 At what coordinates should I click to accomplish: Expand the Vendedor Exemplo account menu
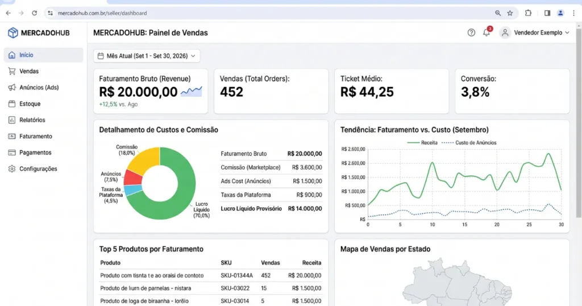point(542,32)
